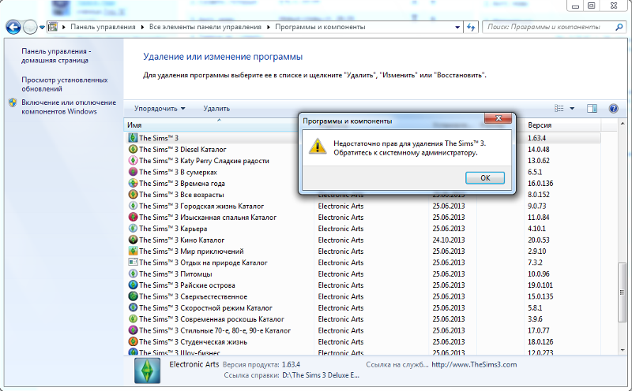The image size is (632, 391).
Task: Click OK in the warning dialog
Action: coord(485,178)
